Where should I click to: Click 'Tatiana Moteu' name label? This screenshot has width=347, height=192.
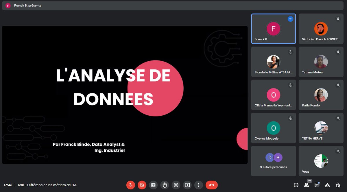coord(312,72)
